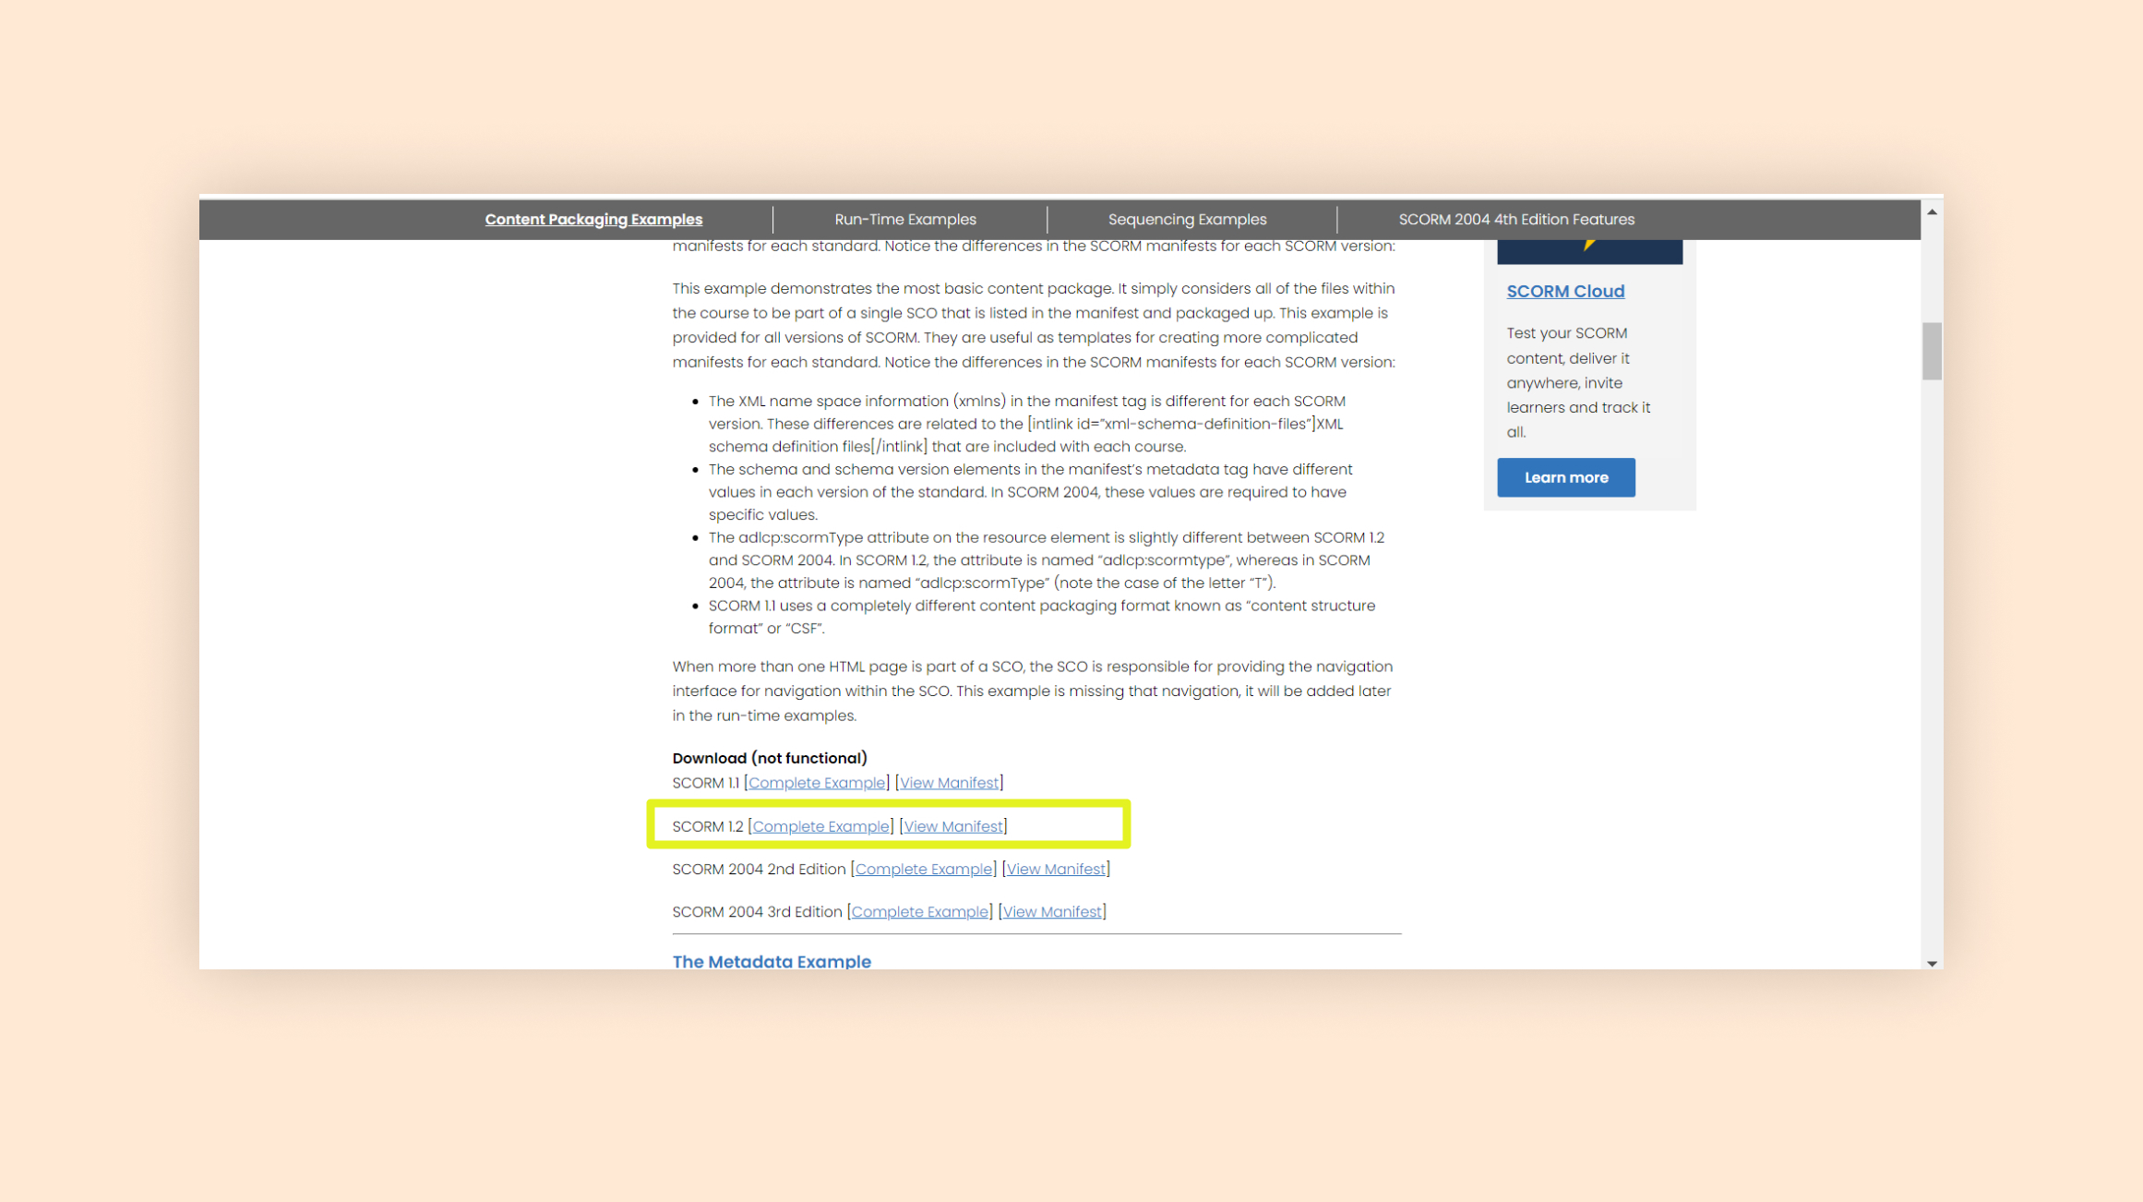The height and width of the screenshot is (1202, 2143).
Task: Select the Run-Time Examples tab
Action: (904, 218)
